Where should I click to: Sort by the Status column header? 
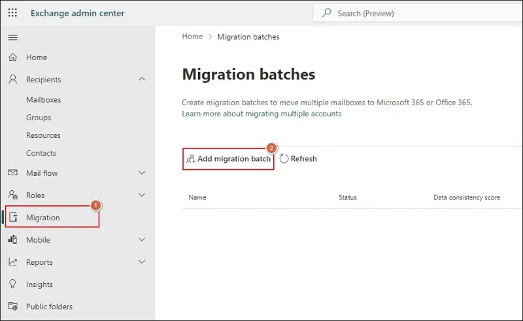pos(348,197)
